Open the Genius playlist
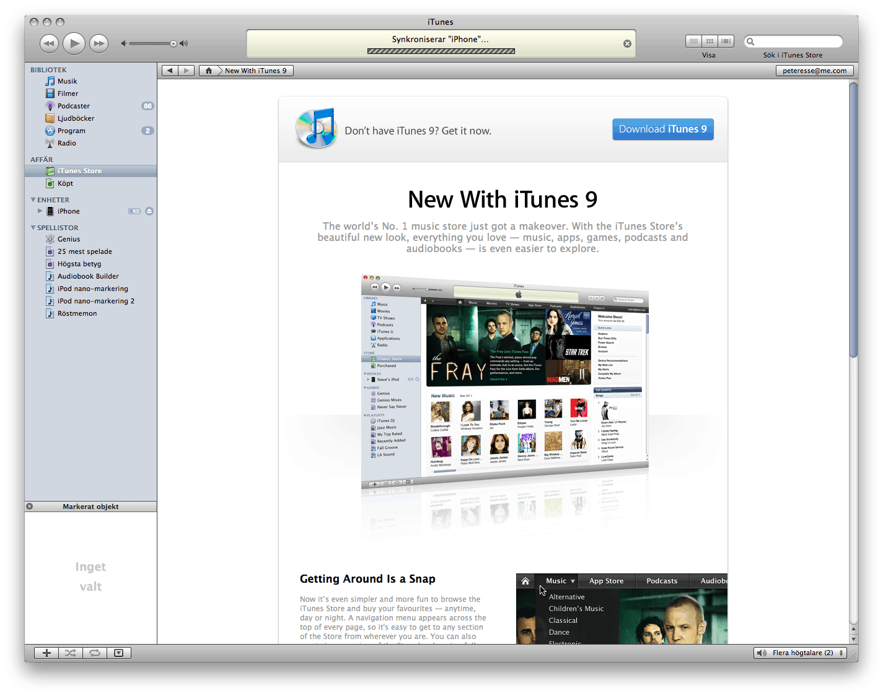 click(x=69, y=238)
